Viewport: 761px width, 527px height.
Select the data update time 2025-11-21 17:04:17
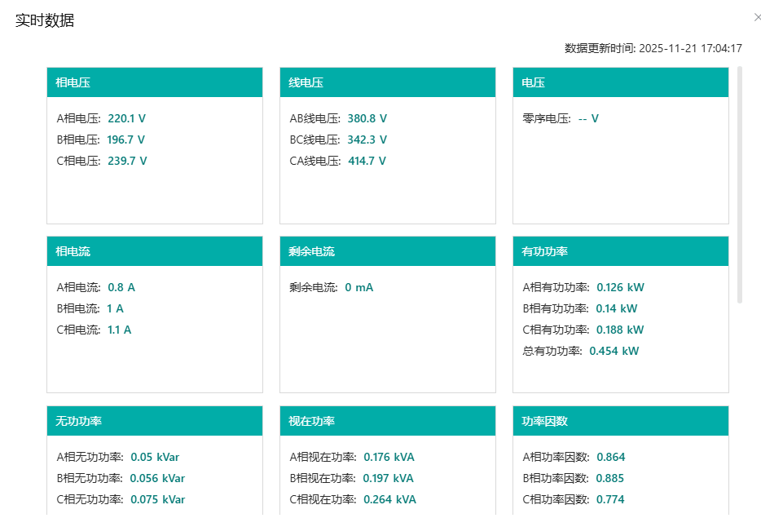coord(690,48)
